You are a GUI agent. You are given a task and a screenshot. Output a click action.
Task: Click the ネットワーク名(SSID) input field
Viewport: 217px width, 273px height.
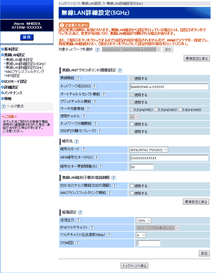tap(169, 87)
